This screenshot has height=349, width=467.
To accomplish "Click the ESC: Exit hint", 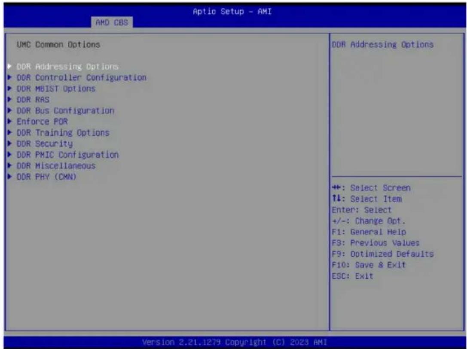I will click(352, 276).
